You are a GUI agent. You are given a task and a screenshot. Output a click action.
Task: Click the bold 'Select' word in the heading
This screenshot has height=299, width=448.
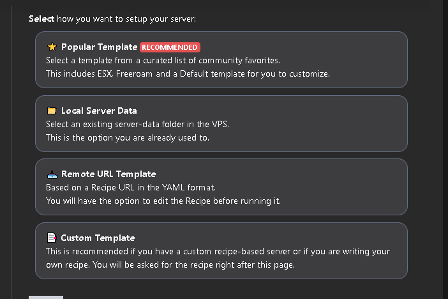(41, 19)
